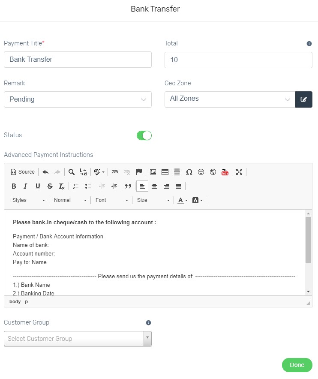Insert a smiley emoticon

(201, 172)
